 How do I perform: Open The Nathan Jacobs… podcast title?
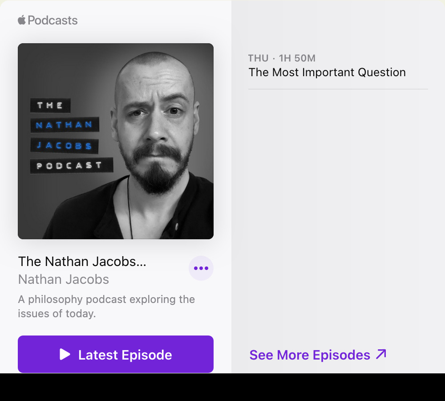(82, 262)
